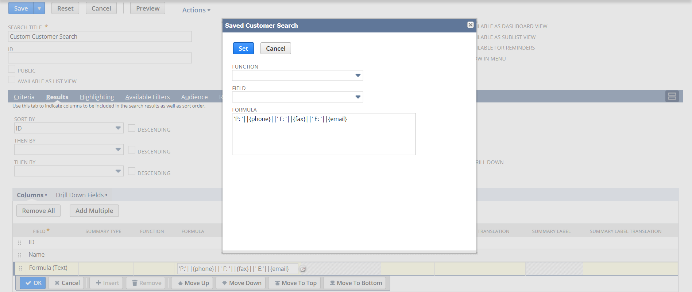The width and height of the screenshot is (692, 292).
Task: Check Descending for second Then By
Action: click(x=132, y=171)
